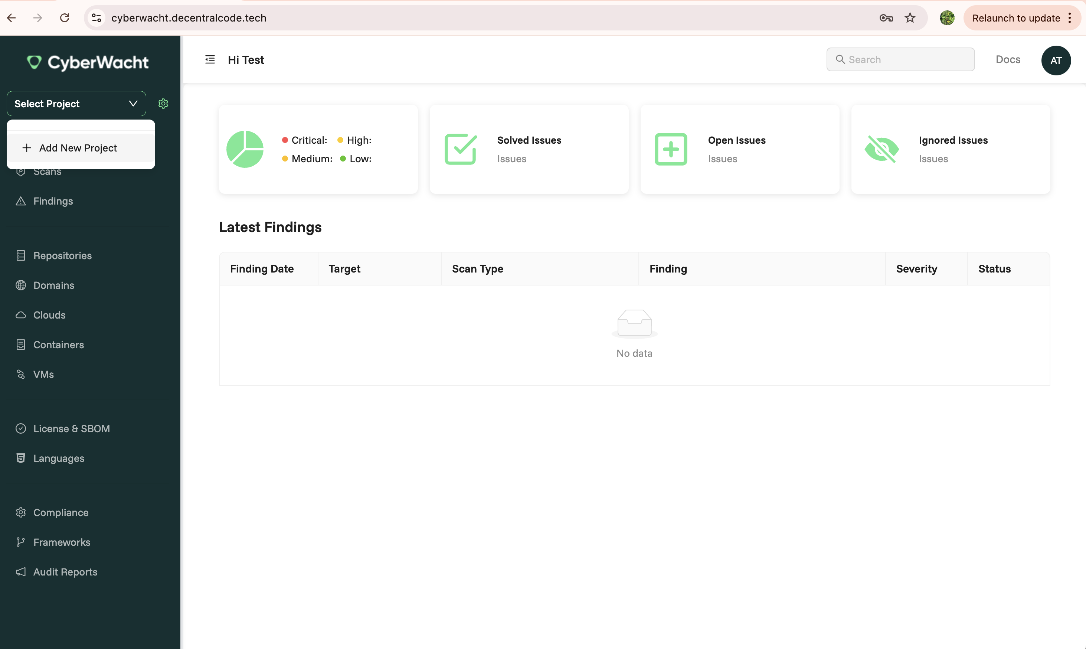Click the project settings gear icon

(163, 104)
